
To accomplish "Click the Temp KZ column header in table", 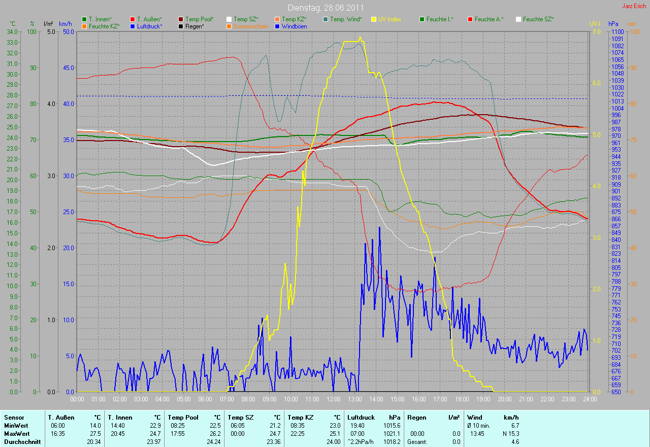I will point(301,418).
